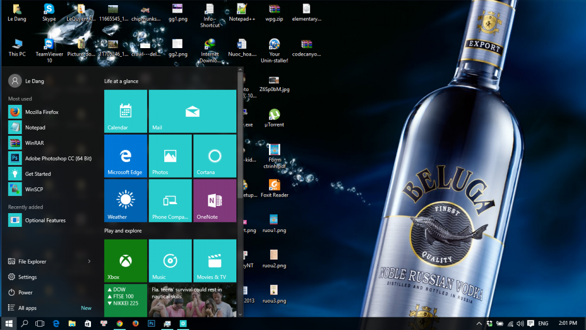586x330 pixels.
Task: Open the network Wi-Fi tray icon
Action: (510, 324)
